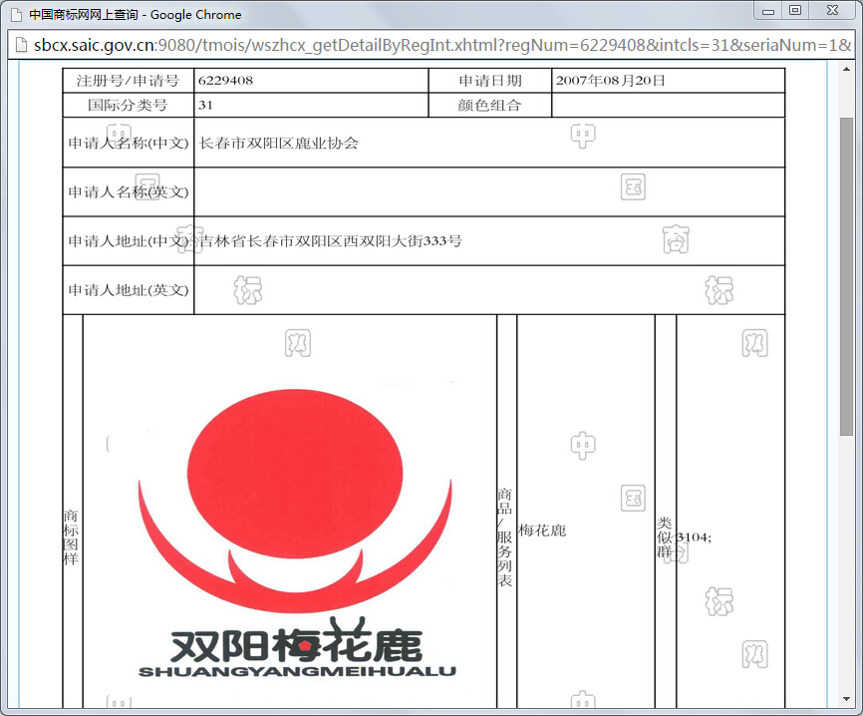Click the vertical scrollbar thumb
Screen dimensions: 863x716
[x=846, y=276]
